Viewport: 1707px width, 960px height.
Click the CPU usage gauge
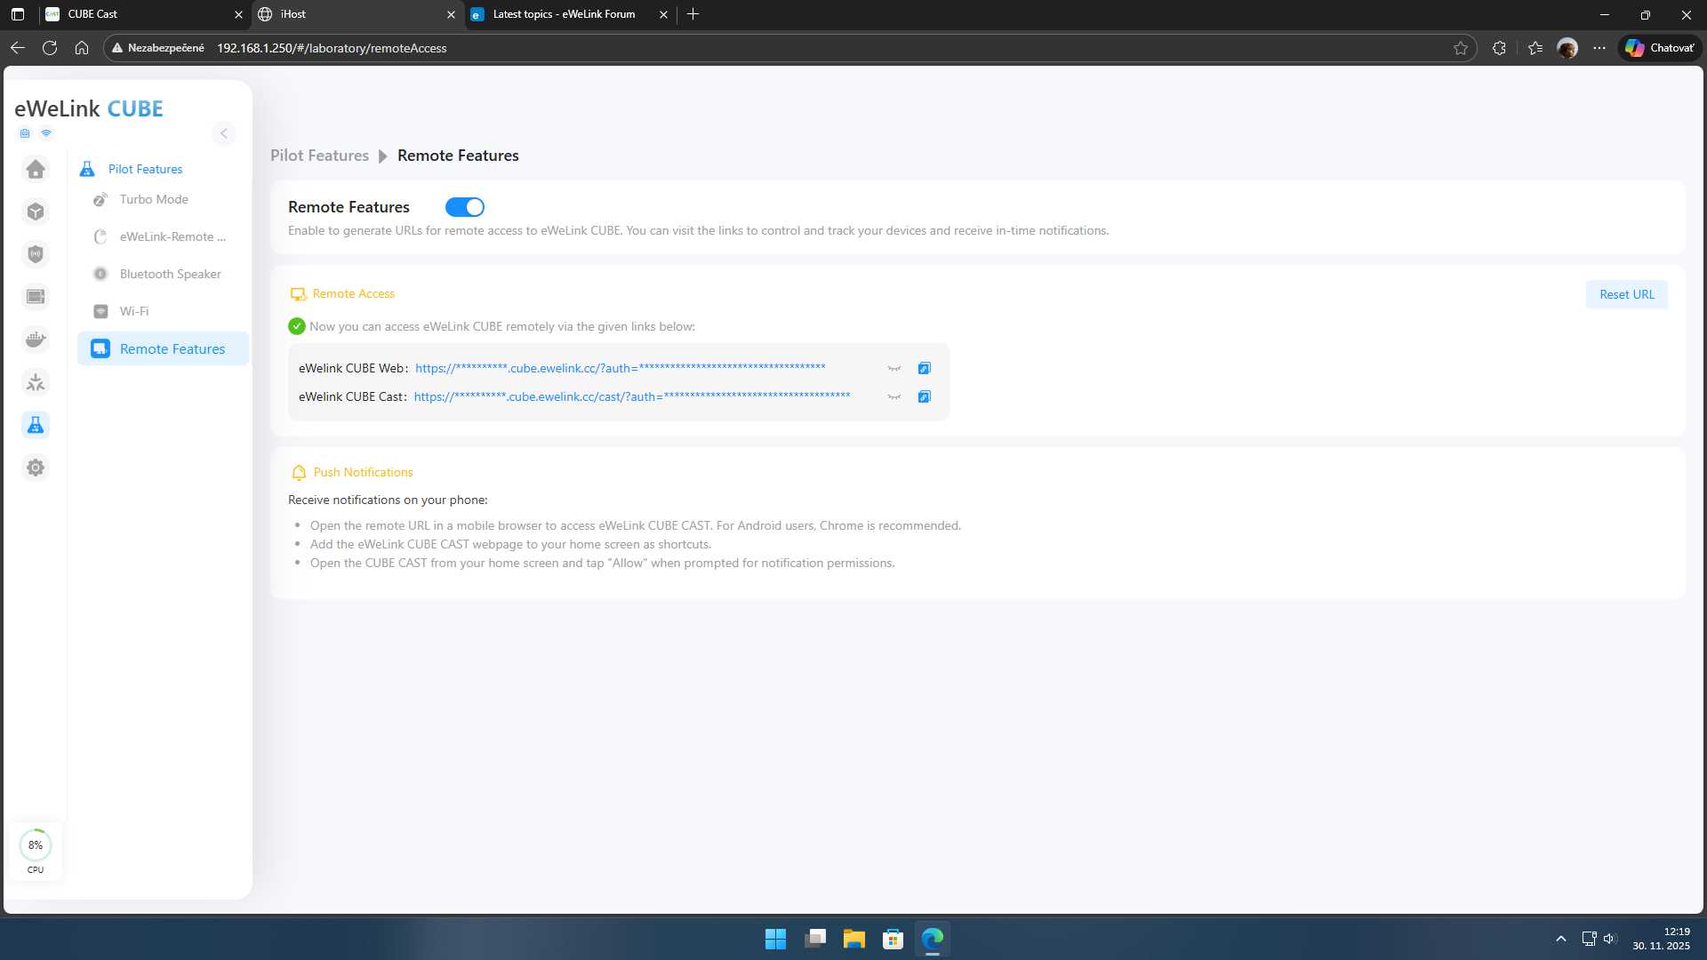(x=36, y=845)
